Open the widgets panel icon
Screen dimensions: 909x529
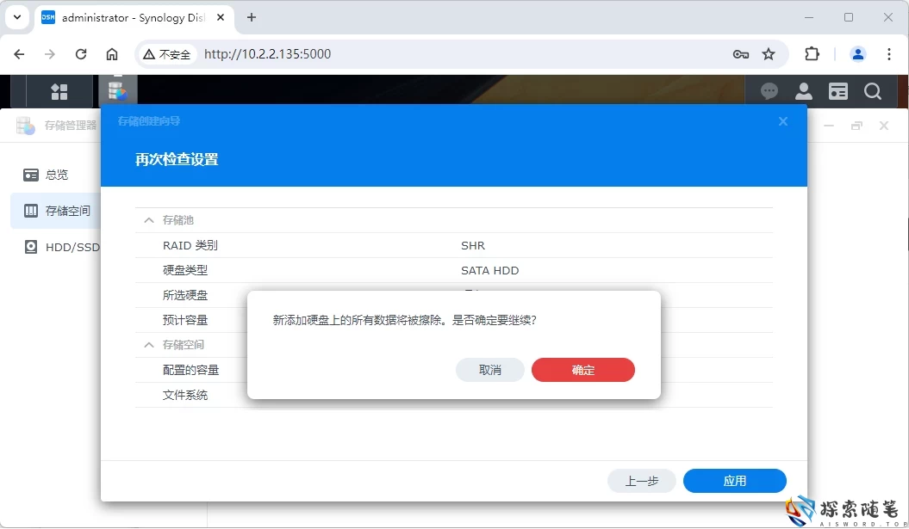837,91
